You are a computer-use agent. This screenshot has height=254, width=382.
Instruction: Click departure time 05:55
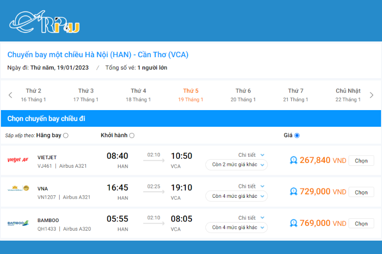[117, 219]
